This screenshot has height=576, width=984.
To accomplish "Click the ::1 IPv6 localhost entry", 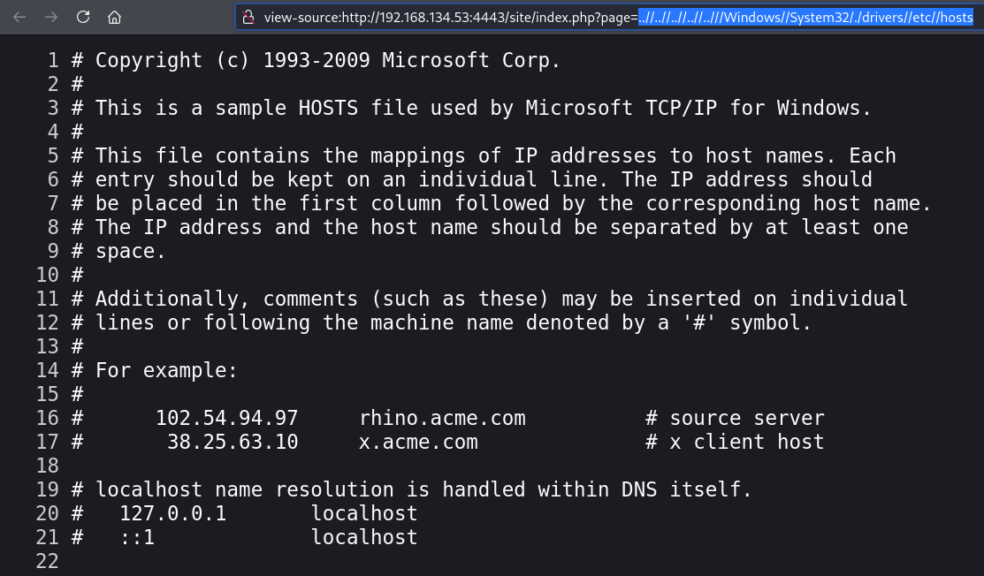I will coord(137,537).
